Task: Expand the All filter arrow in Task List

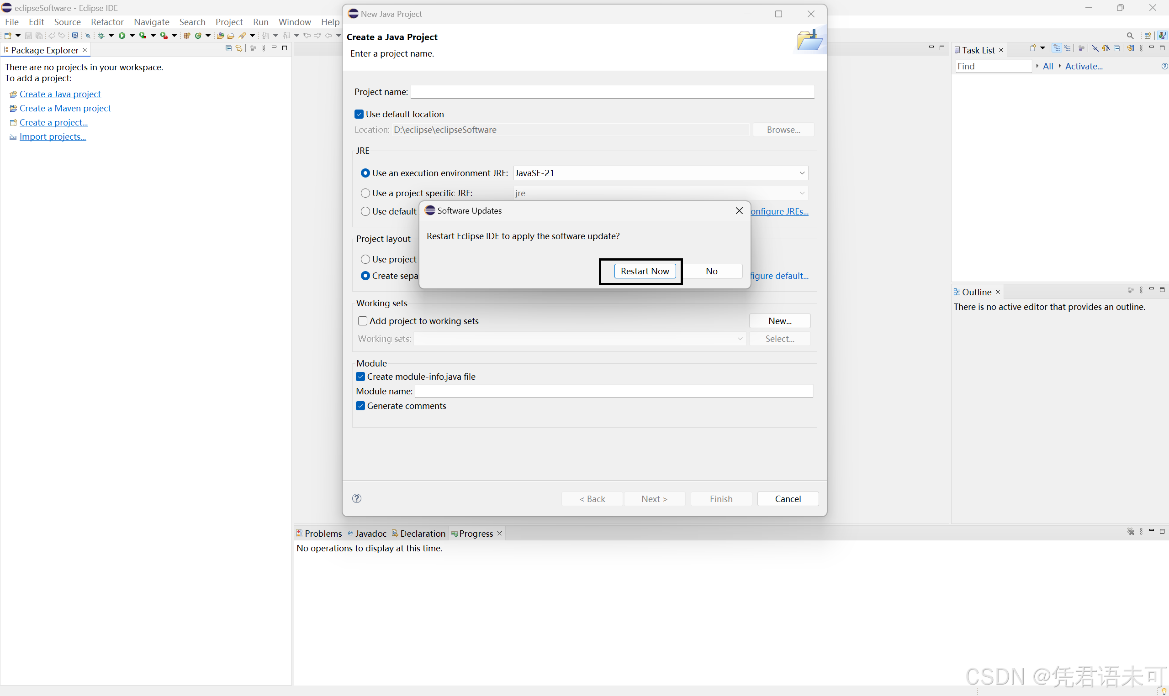Action: (x=1037, y=66)
